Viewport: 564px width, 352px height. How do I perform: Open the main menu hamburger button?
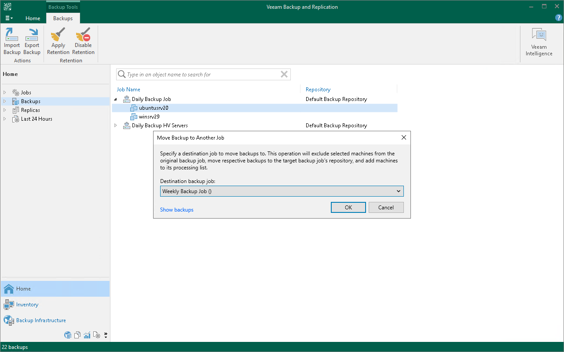pos(9,18)
